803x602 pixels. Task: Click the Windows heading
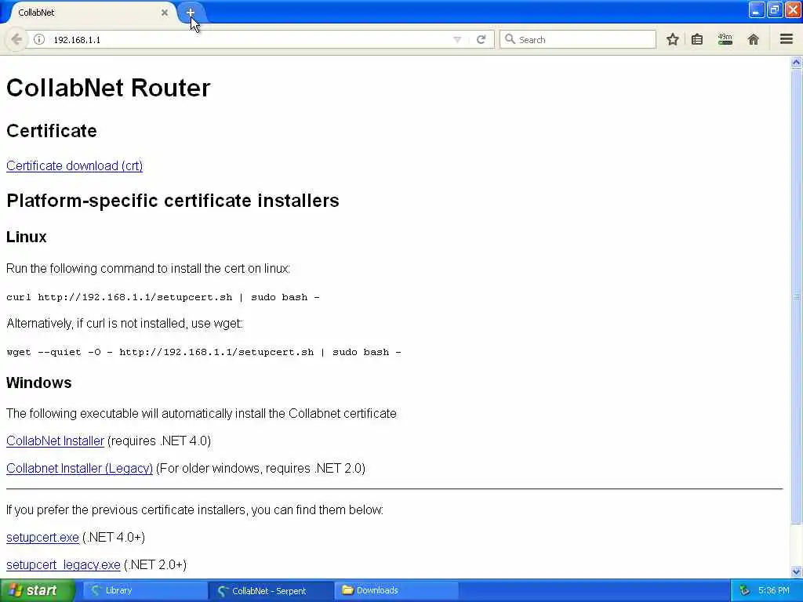(39, 383)
